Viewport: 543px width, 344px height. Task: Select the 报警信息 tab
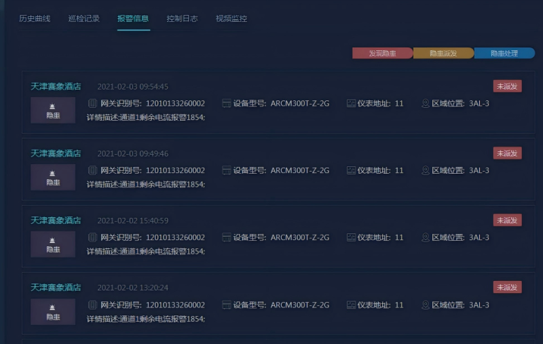click(x=133, y=18)
